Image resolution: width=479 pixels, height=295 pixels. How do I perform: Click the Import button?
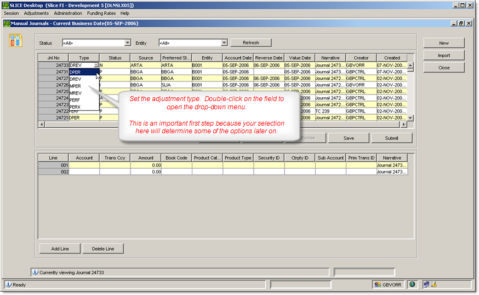pyautogui.click(x=443, y=55)
